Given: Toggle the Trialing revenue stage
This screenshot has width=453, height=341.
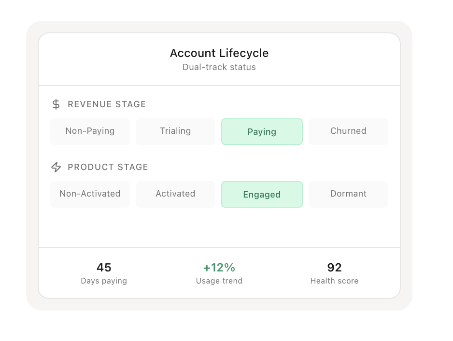Looking at the screenshot, I should (x=175, y=131).
